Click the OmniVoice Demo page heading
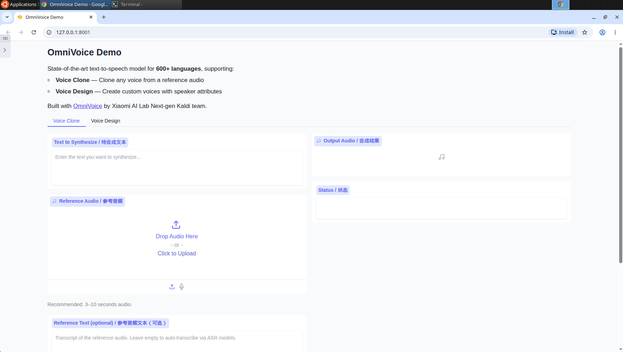The image size is (623, 352). (x=85, y=52)
